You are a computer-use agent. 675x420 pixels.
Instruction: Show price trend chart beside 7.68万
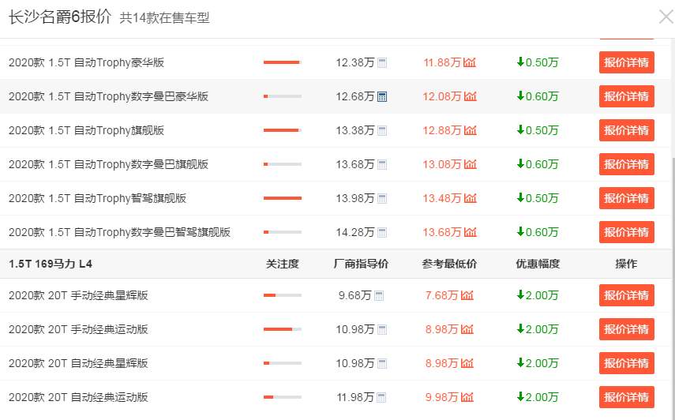point(467,296)
